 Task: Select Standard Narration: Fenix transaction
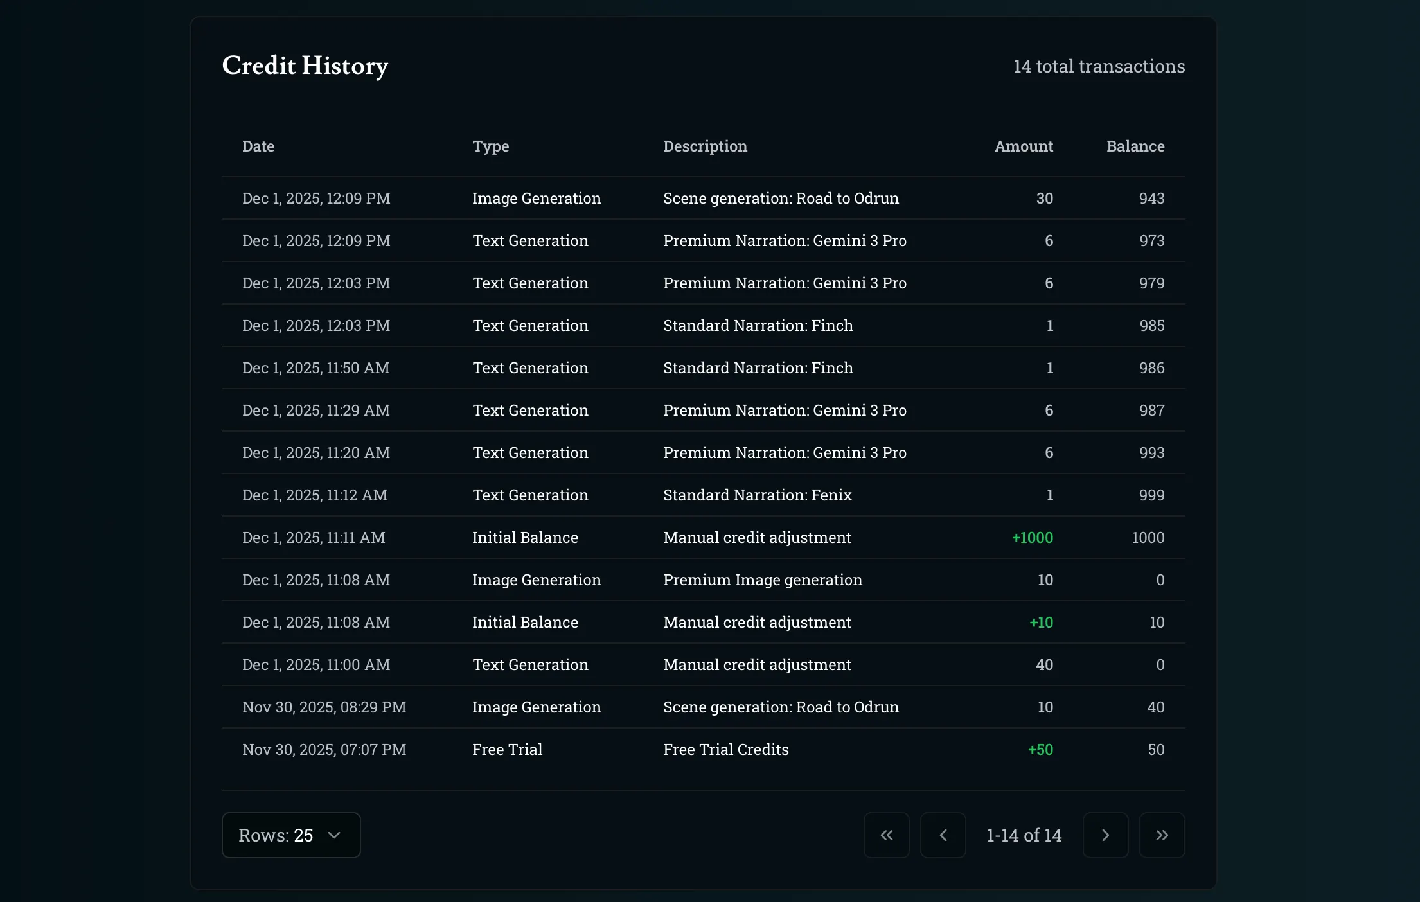pyautogui.click(x=757, y=495)
